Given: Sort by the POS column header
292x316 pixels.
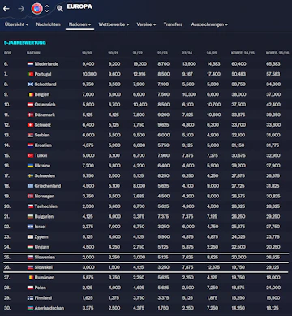Looking at the screenshot, I should point(7,53).
